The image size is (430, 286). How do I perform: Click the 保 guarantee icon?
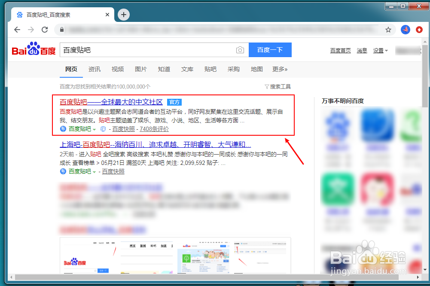pyautogui.click(x=103, y=129)
